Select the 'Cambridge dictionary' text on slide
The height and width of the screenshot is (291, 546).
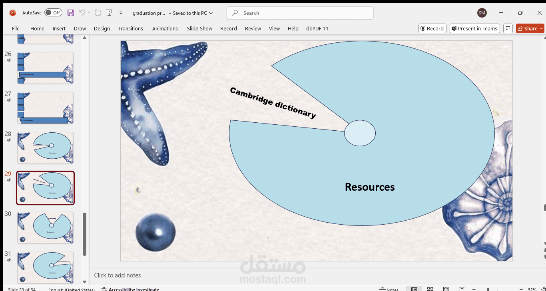[x=273, y=103]
